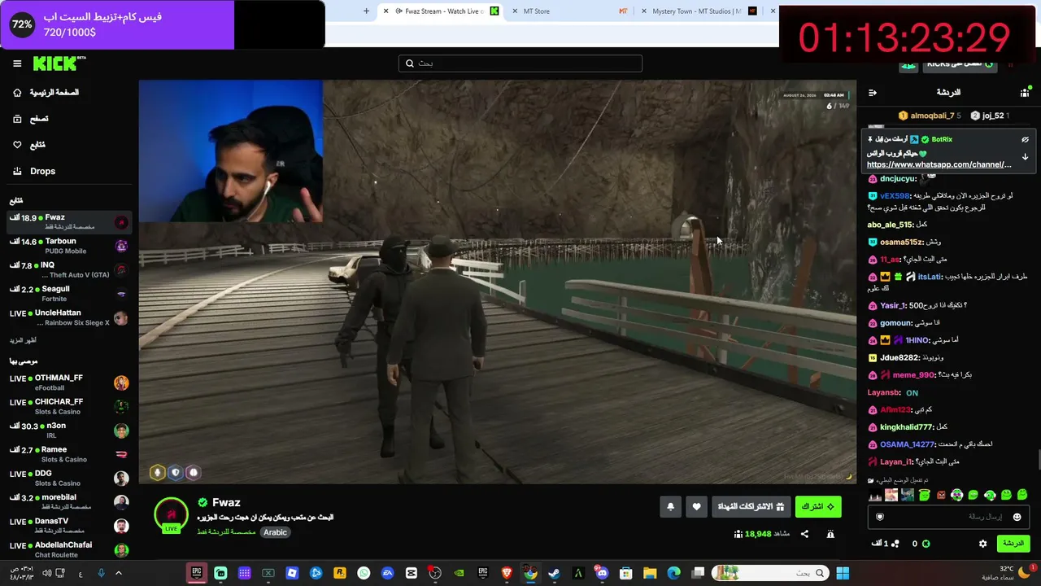Follow the channel with the heart button
This screenshot has width=1041, height=586.
pos(696,506)
